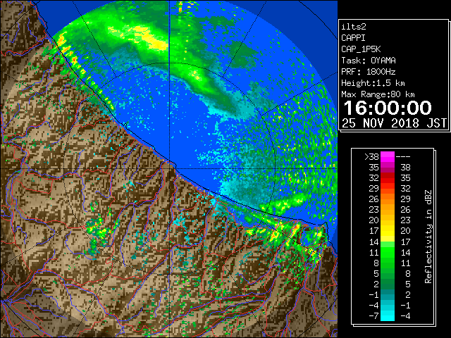Click the date 25 NOV 2018 JST
This screenshot has height=338, width=451.
click(394, 123)
